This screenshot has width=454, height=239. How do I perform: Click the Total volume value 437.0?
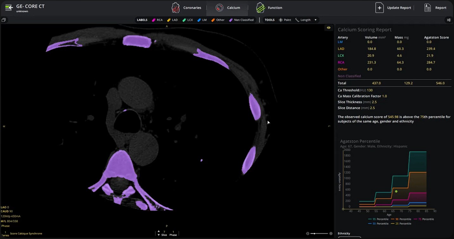point(376,83)
